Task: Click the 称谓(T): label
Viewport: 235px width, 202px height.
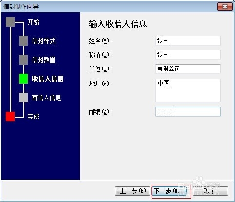Action: pos(100,55)
